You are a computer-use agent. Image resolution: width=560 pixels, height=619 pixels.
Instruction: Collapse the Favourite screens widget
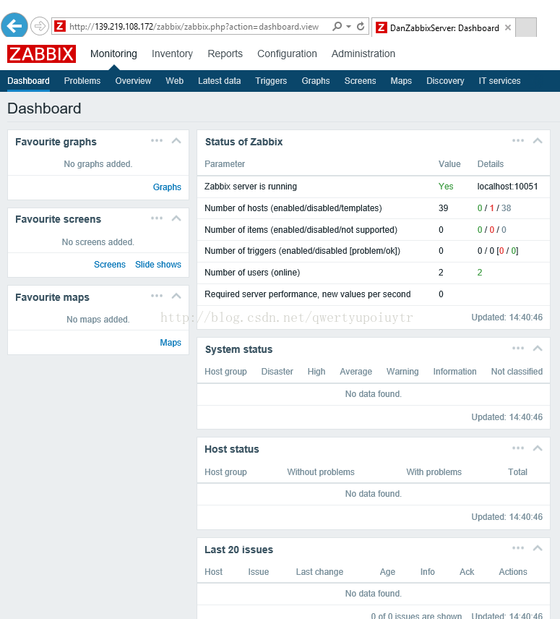[x=176, y=218]
